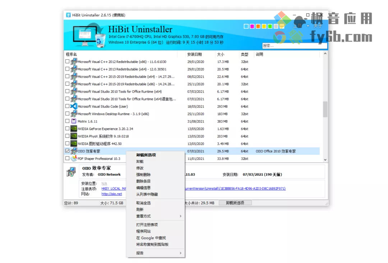Click the Office Runtime (x64)语言包 icon
Image resolution: width=388 pixels, height=263 pixels.
[x=74, y=99]
